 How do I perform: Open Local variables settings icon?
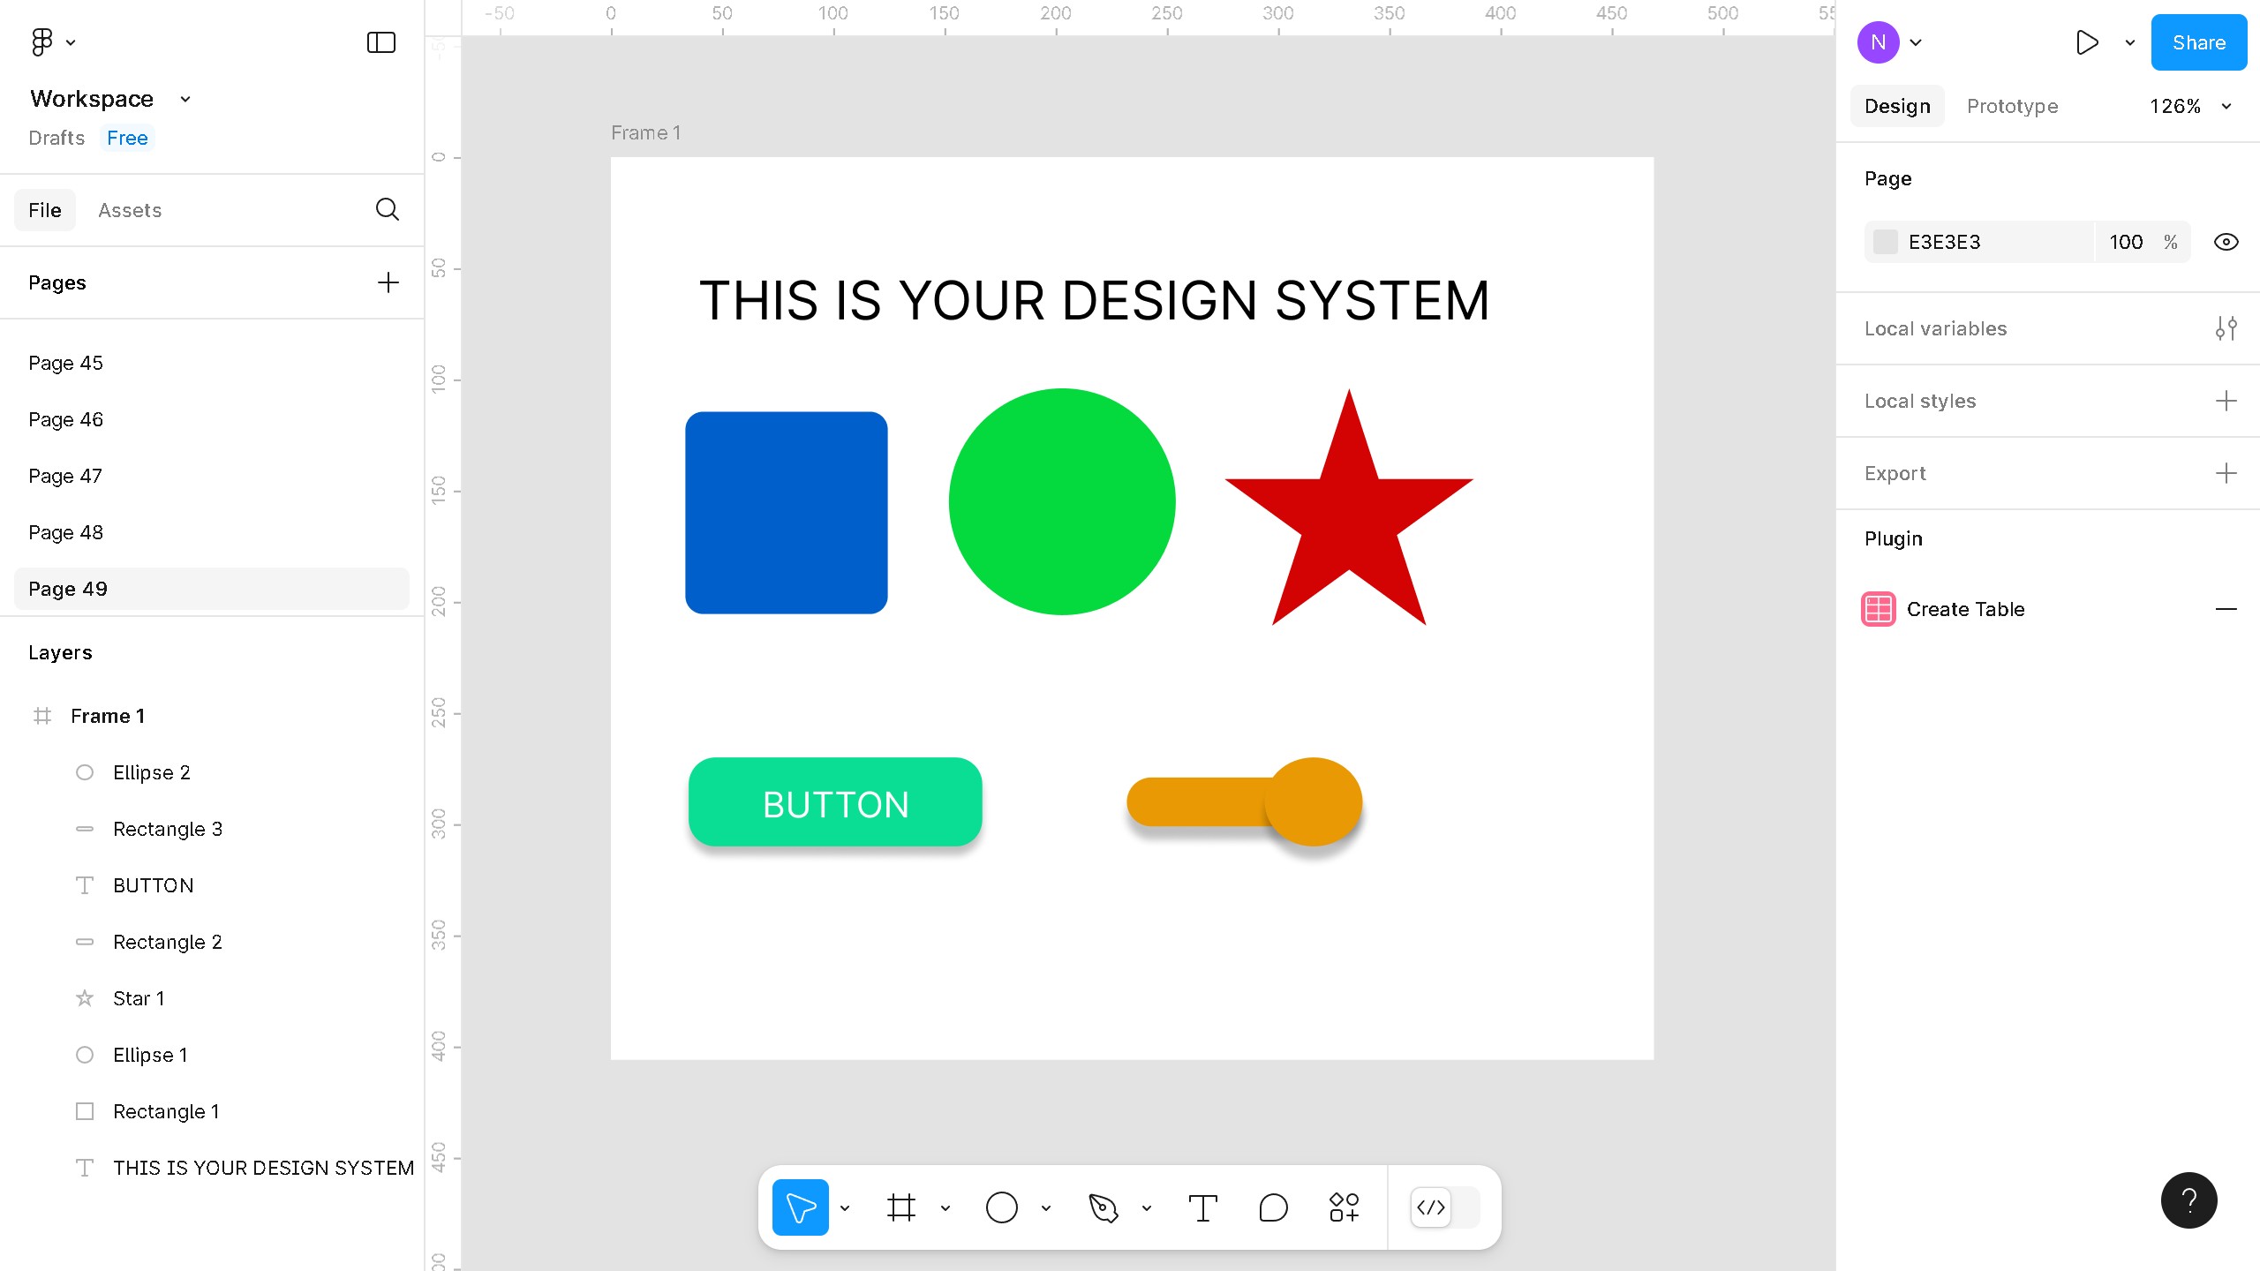click(x=2226, y=328)
